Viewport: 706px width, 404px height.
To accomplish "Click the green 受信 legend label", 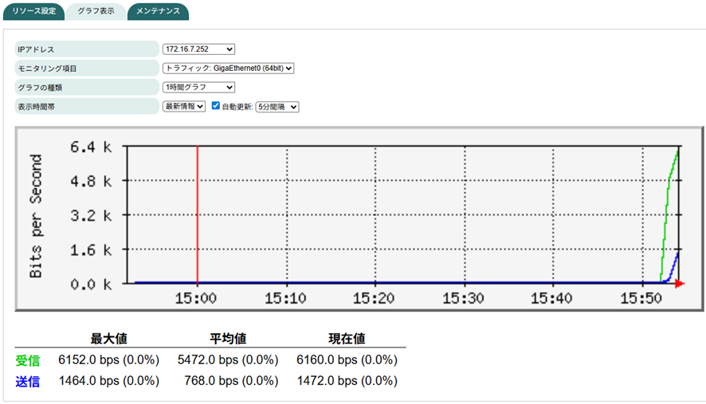I will pos(28,360).
